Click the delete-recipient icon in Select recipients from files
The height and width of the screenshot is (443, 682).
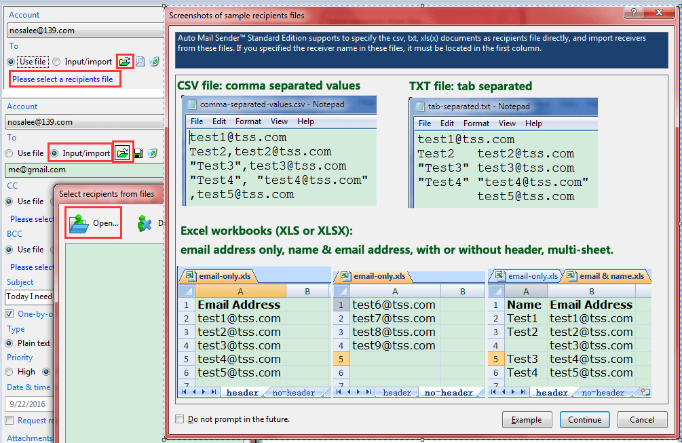pos(145,223)
